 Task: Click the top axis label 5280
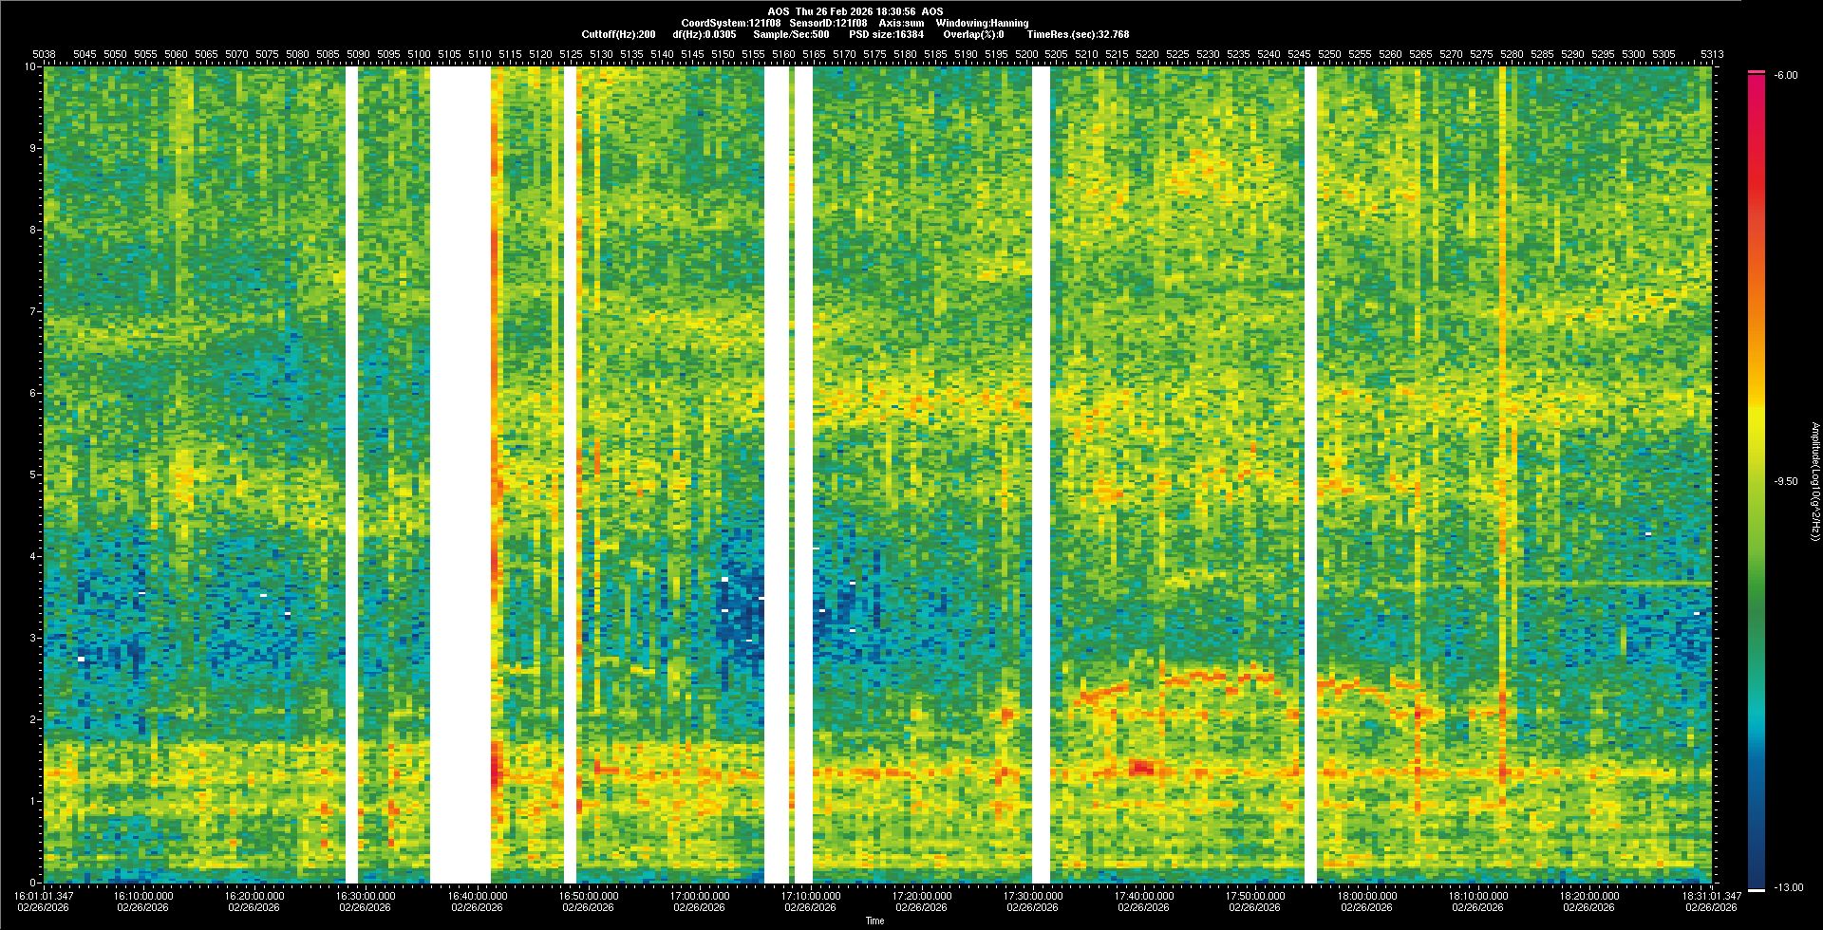pyautogui.click(x=1512, y=54)
